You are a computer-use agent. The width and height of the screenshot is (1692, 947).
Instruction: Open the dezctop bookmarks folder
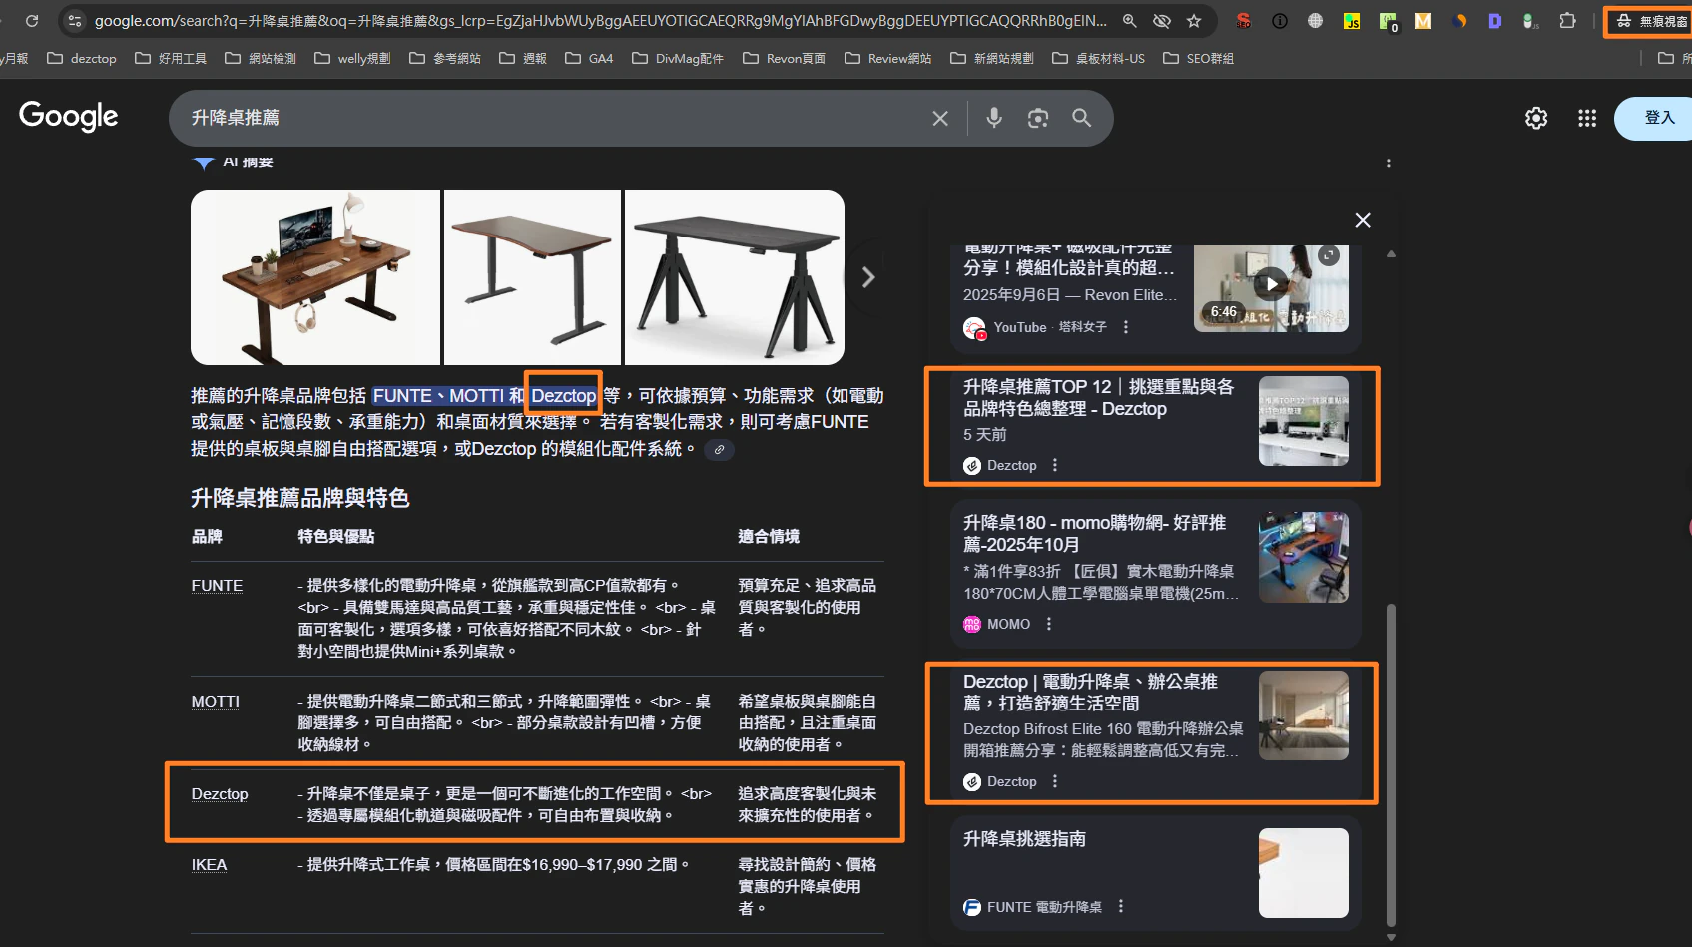point(82,58)
